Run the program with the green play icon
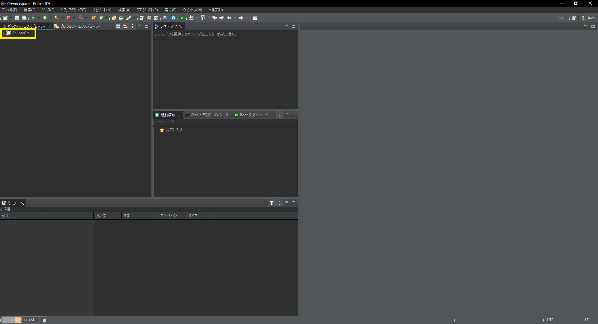Image resolution: width=598 pixels, height=324 pixels. click(x=45, y=18)
